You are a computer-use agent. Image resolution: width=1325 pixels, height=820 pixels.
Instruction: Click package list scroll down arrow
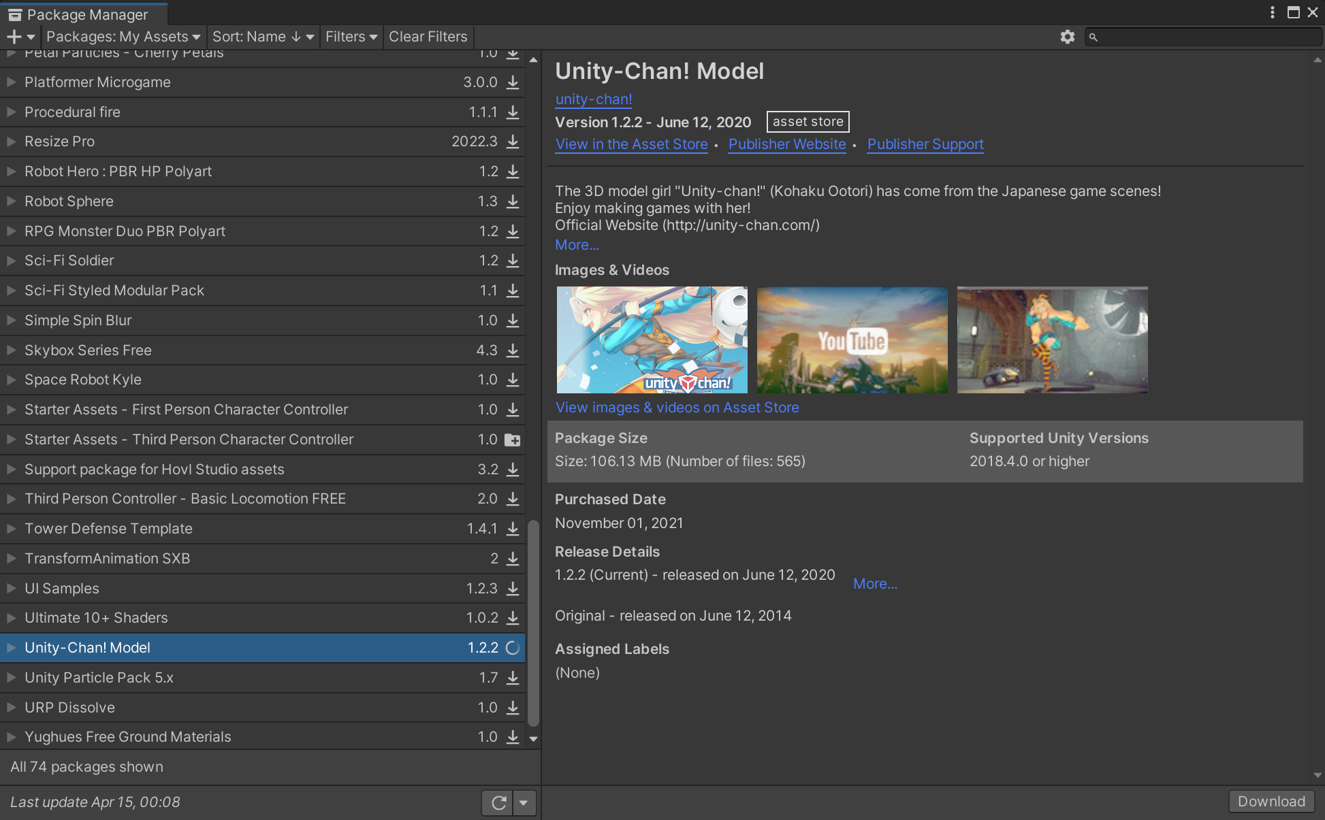534,739
